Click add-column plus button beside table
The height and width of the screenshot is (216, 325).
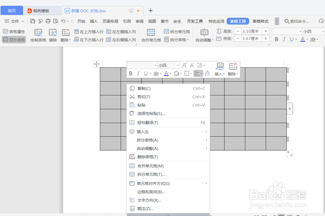click(x=290, y=108)
